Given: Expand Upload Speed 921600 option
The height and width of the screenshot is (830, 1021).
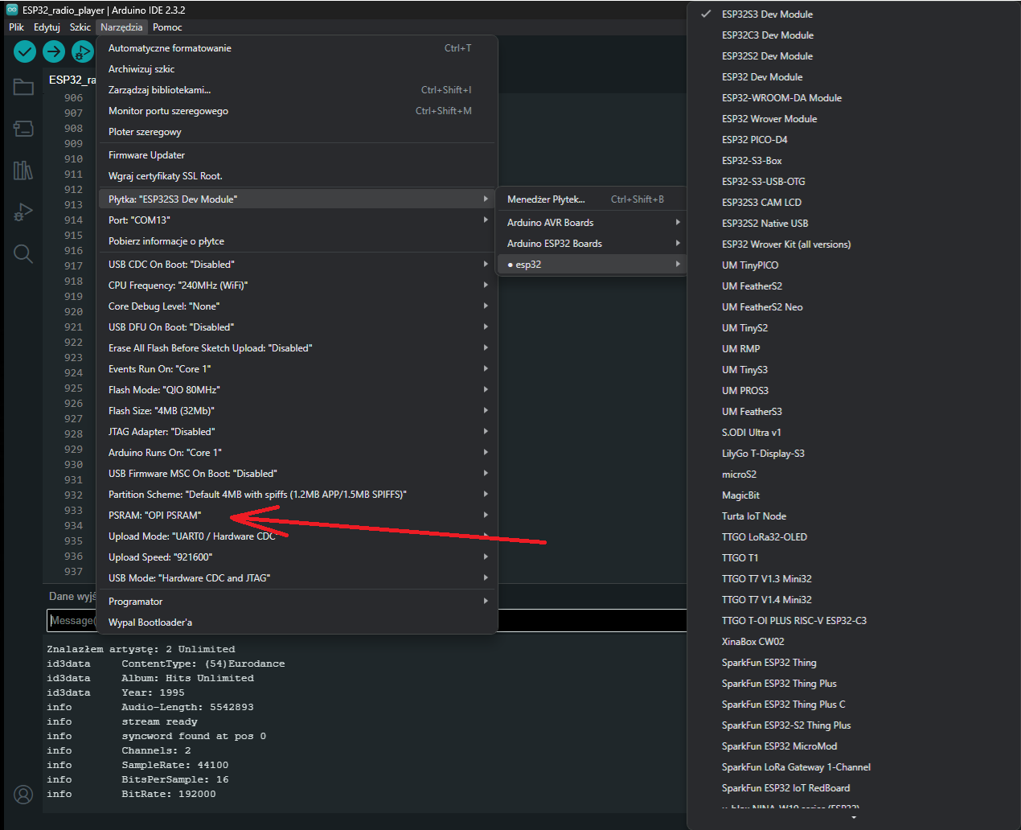Looking at the screenshot, I should click(x=297, y=557).
